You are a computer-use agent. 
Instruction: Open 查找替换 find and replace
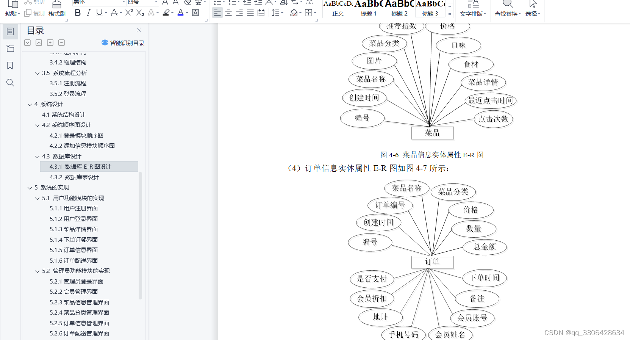pos(508,9)
